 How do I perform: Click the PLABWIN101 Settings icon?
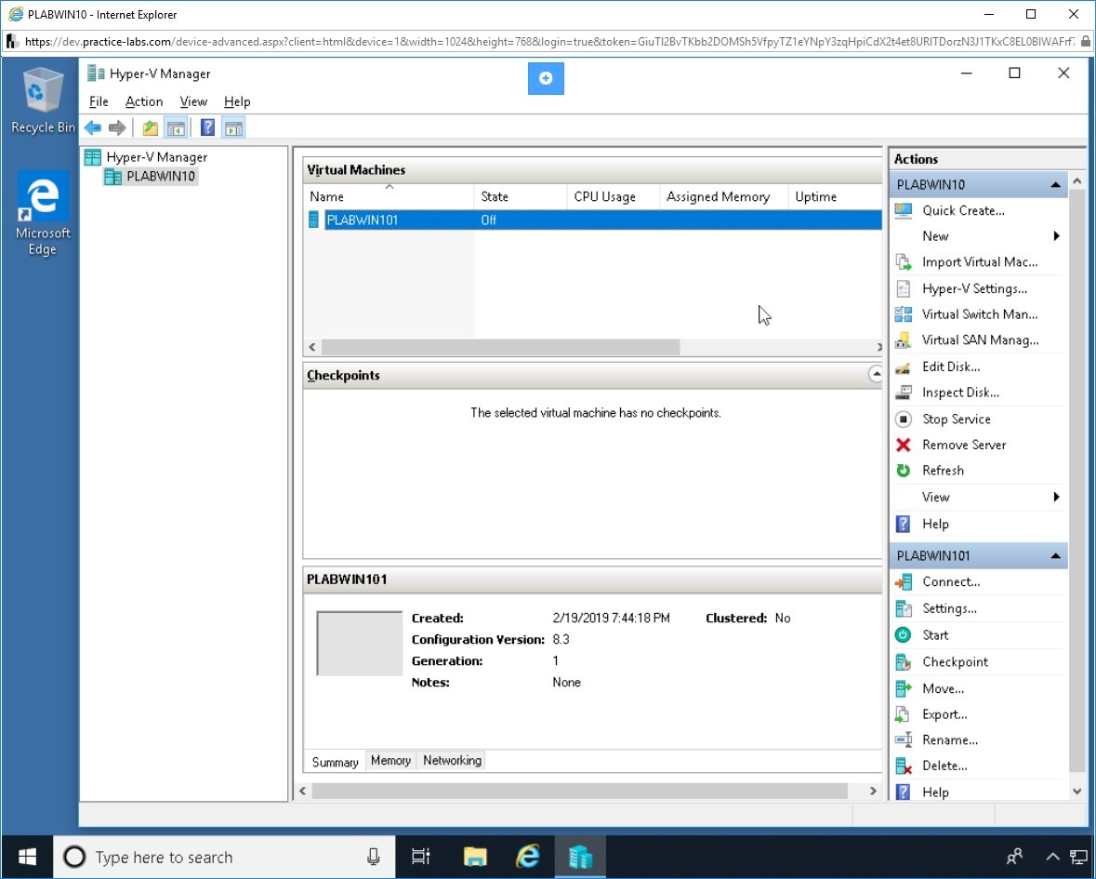tap(903, 608)
